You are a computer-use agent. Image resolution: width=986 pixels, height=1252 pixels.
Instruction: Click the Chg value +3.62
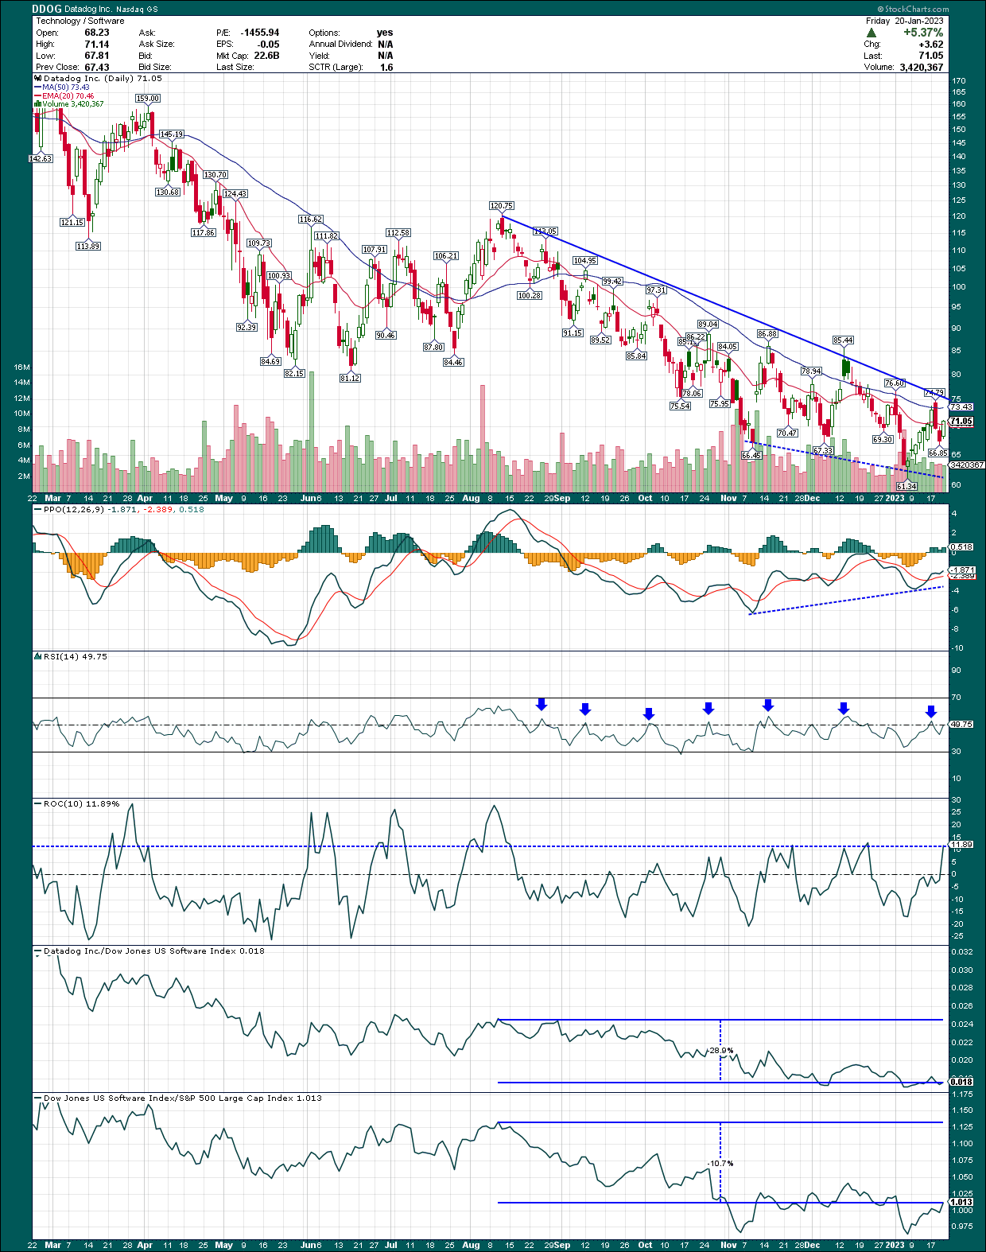coord(929,45)
